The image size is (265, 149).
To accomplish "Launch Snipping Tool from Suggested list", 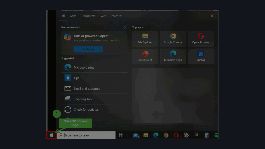I will (x=94, y=99).
